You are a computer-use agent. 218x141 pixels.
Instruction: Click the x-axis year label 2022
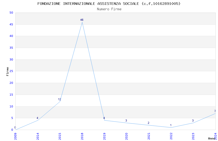coord(171,136)
